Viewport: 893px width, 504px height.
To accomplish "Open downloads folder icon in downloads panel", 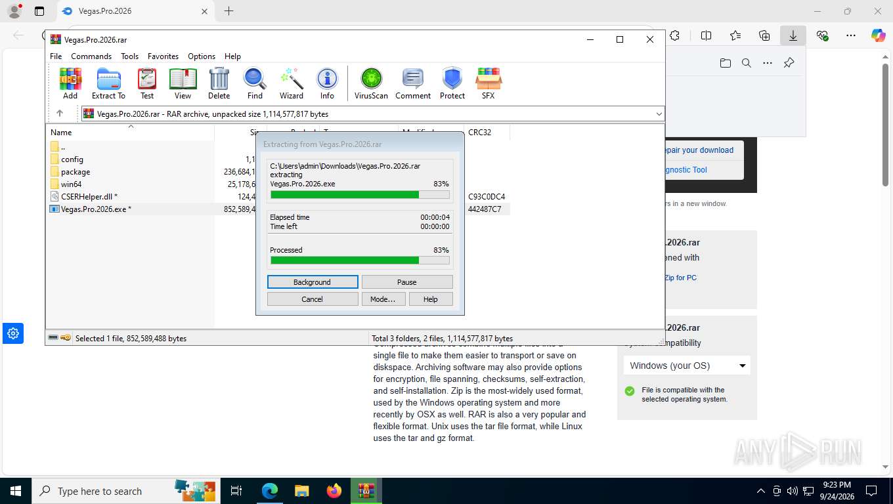I will (x=725, y=63).
